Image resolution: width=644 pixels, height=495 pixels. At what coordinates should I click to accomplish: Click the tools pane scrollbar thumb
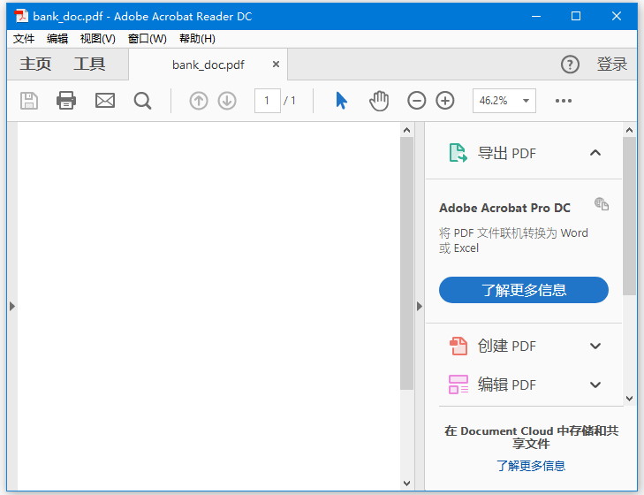coord(629,217)
